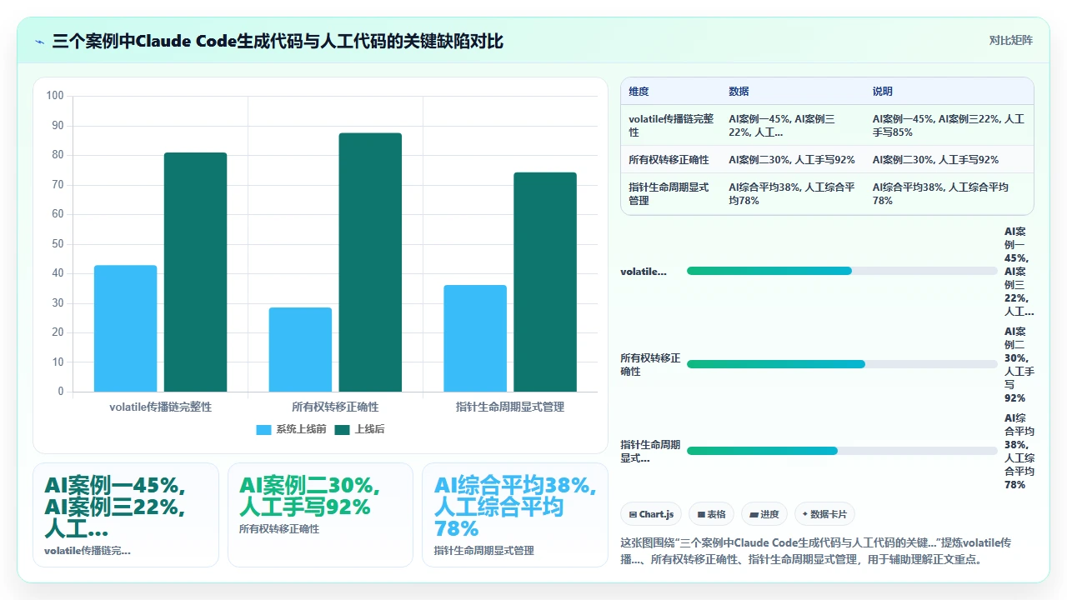This screenshot has width=1067, height=600.
Task: Click the volatile传播链完整性 x-axis label
Action: (x=161, y=407)
